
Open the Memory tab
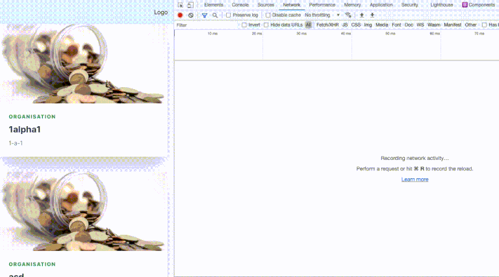click(352, 5)
